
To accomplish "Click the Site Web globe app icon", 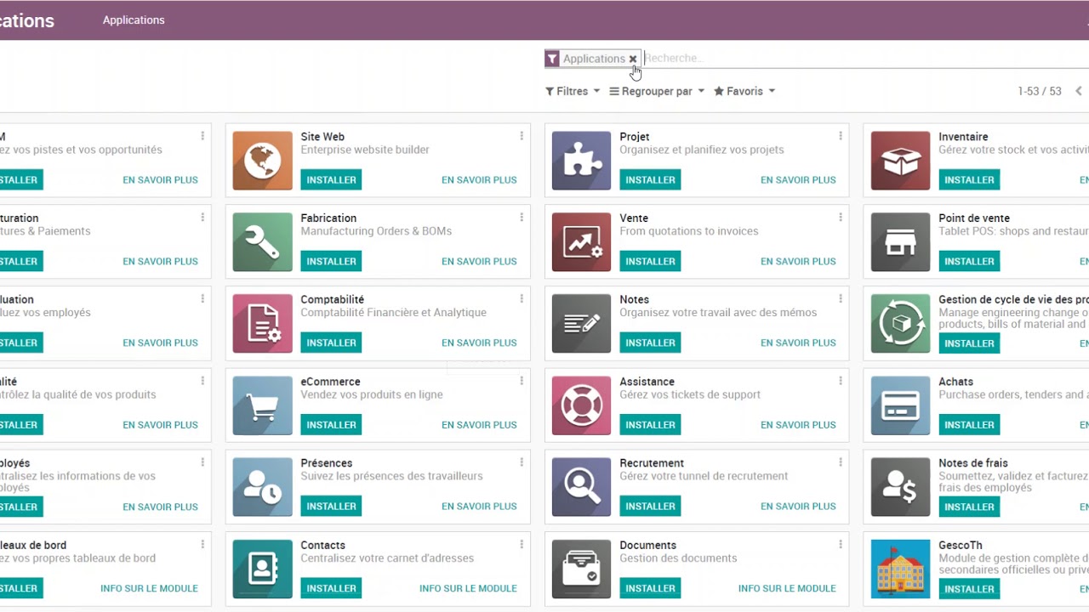I will pyautogui.click(x=262, y=161).
